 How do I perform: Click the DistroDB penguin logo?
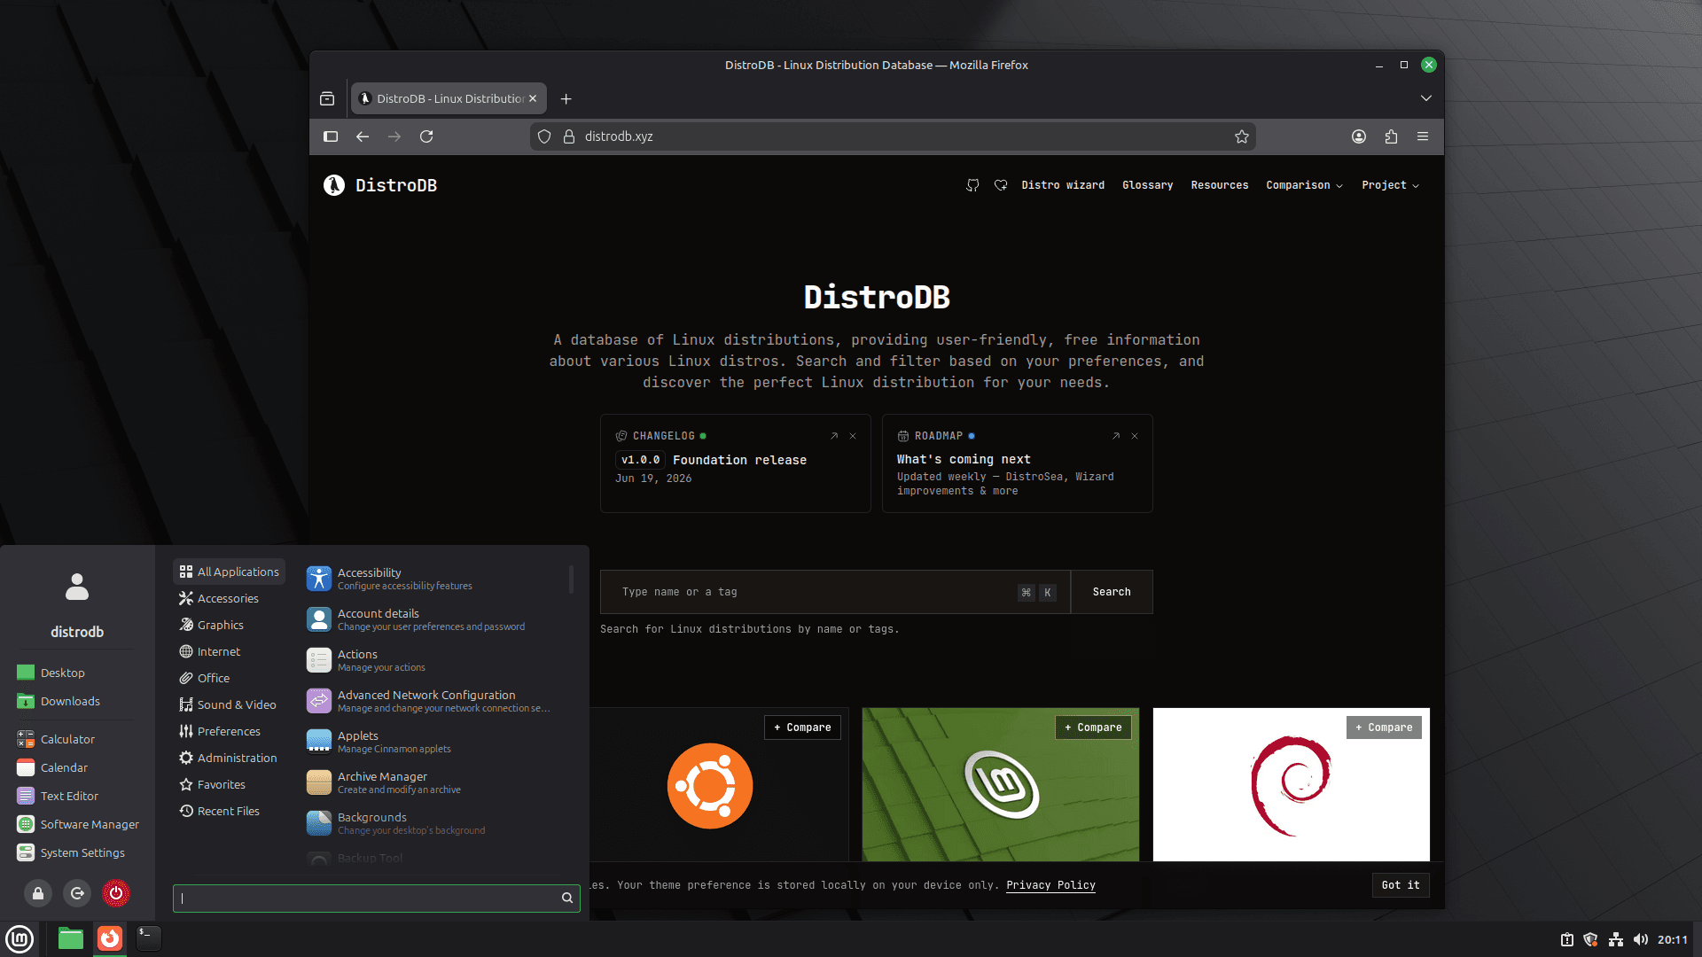(334, 185)
